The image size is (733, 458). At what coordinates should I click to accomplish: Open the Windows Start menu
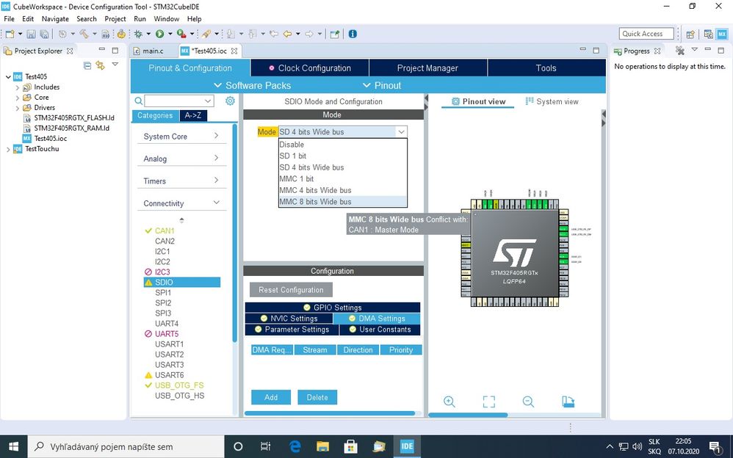coord(13,446)
